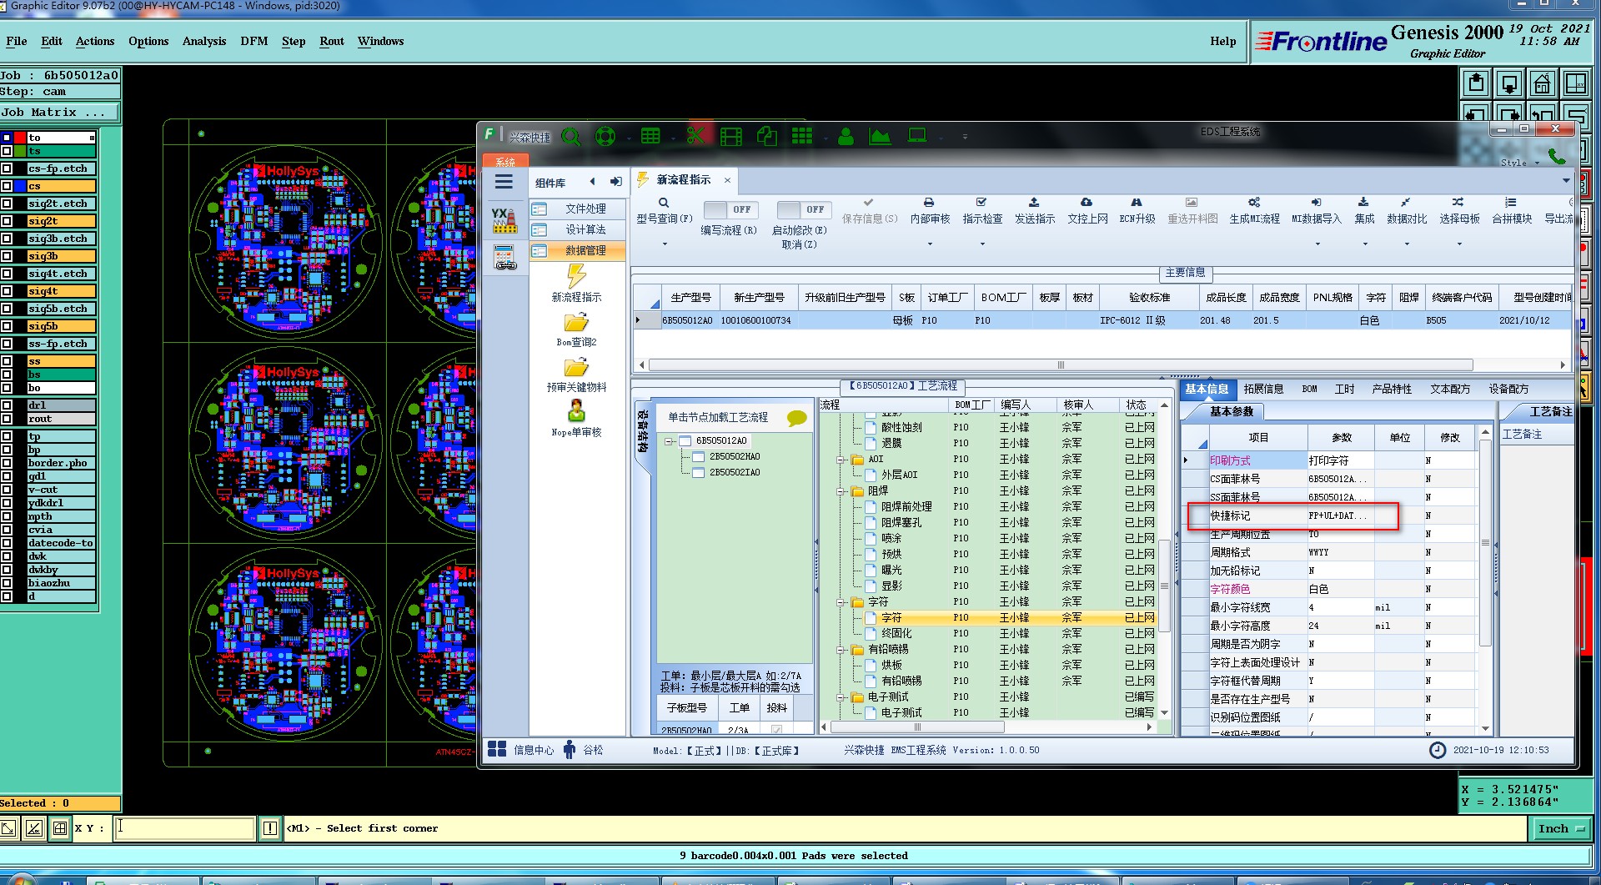Click the green area chart icon
1601x885 pixels.
(x=880, y=136)
